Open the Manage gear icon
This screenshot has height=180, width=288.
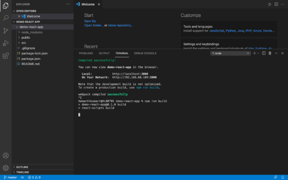pos(6,168)
